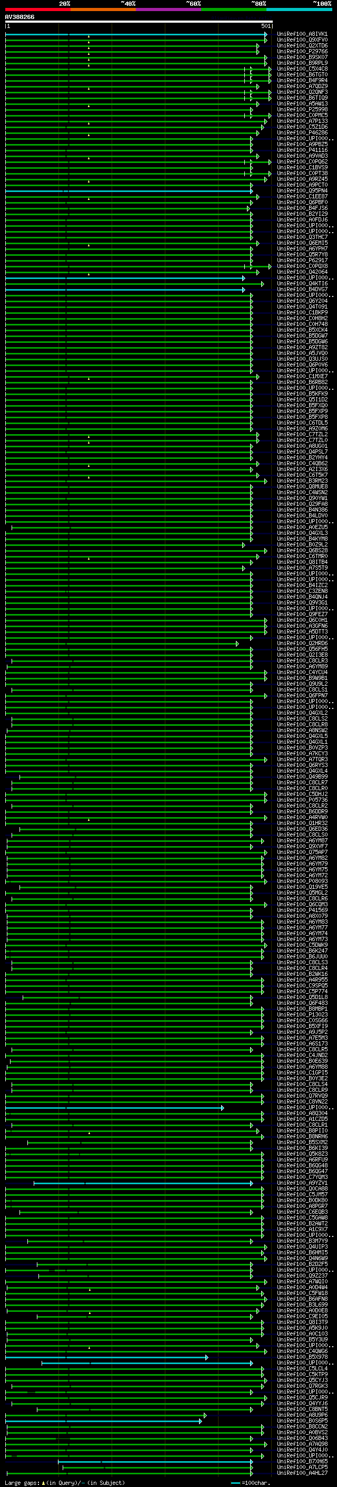Image resolution: width=337 pixels, height=1487 pixels.
Task: Click the purple ~60% identity legend bar
Action: (168, 9)
